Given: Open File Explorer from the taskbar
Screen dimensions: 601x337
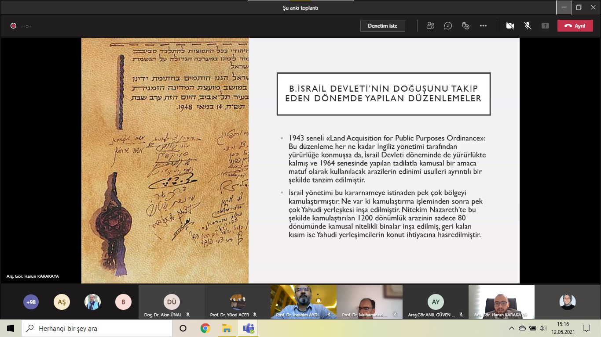Looking at the screenshot, I should click(x=227, y=327).
